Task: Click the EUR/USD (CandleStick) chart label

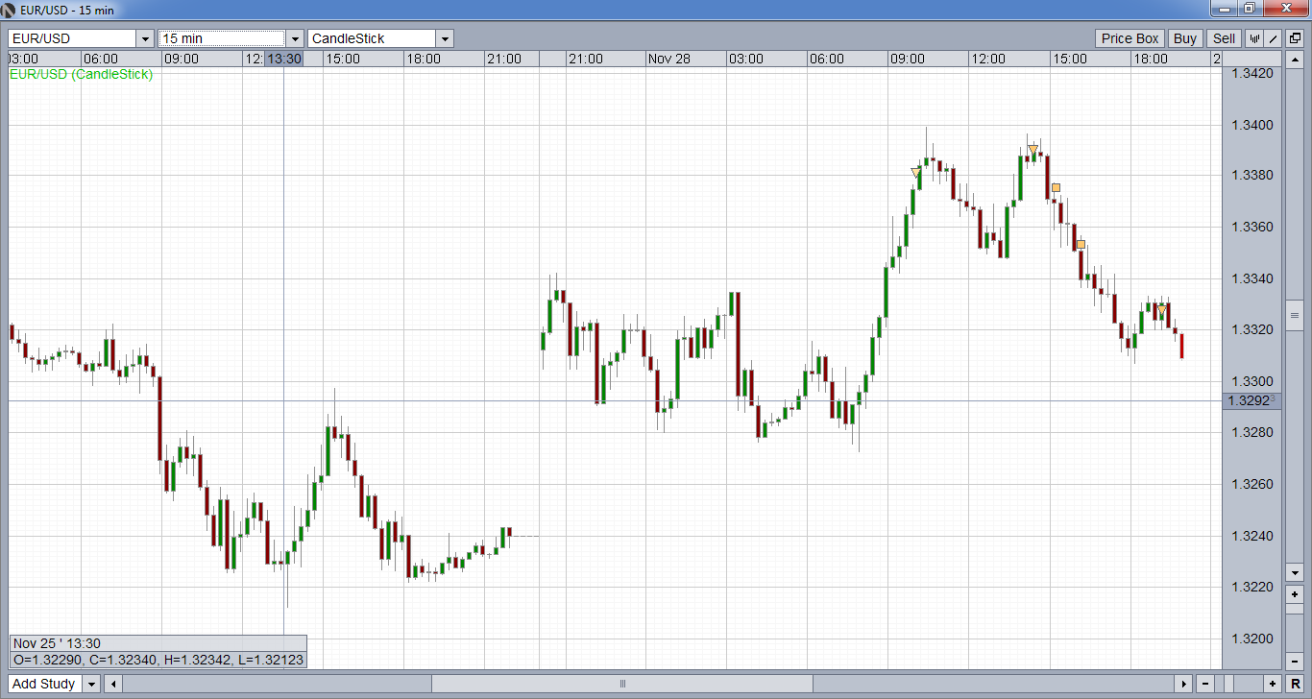Action: [x=82, y=74]
